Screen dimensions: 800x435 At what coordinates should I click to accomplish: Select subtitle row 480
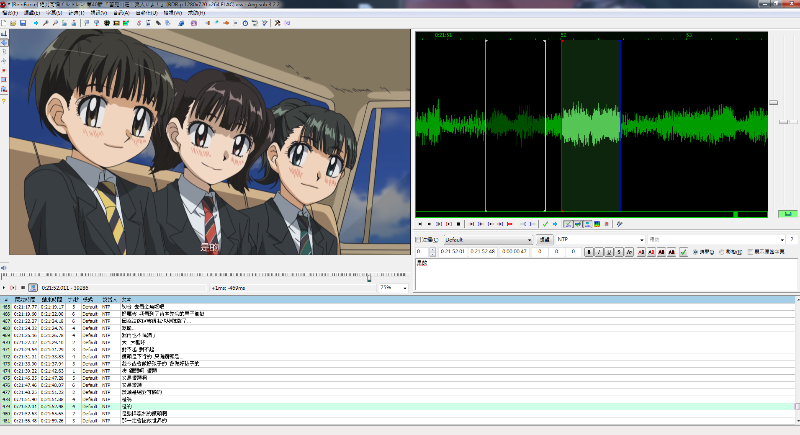coord(398,414)
